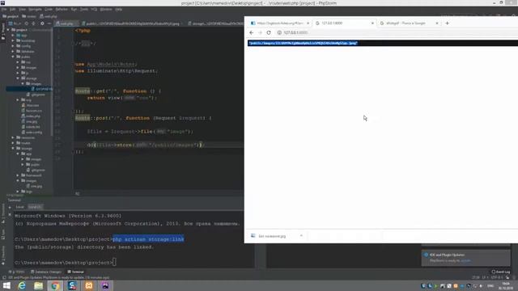Collapse the public folder in project tree
Viewport: 518px width, 291px height.
click(x=13, y=57)
